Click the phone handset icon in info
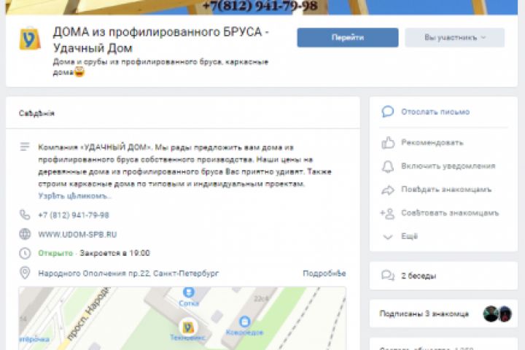This screenshot has height=350, width=525. coord(25,214)
